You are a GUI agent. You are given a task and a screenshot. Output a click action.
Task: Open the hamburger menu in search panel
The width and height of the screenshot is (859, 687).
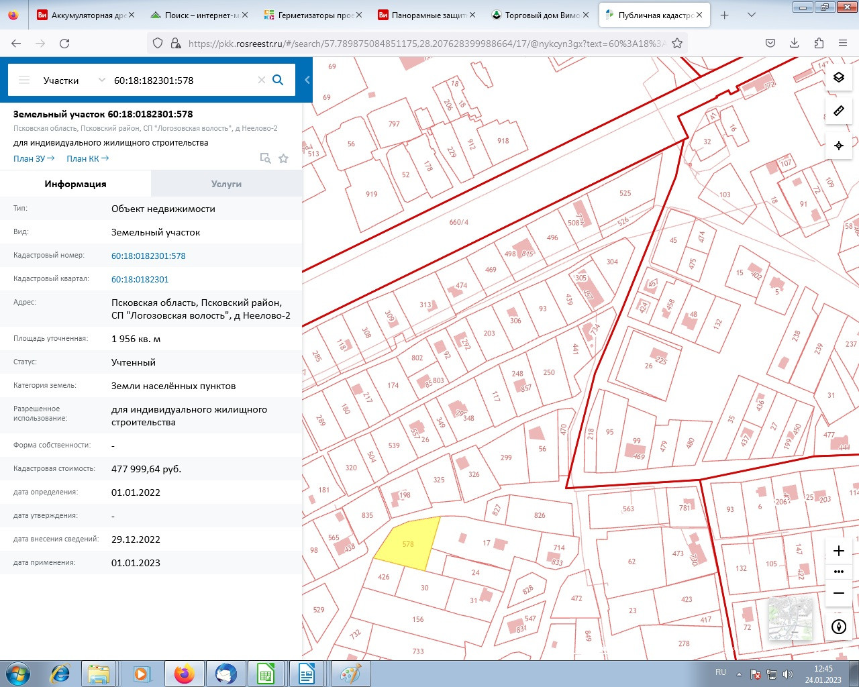[x=24, y=80]
